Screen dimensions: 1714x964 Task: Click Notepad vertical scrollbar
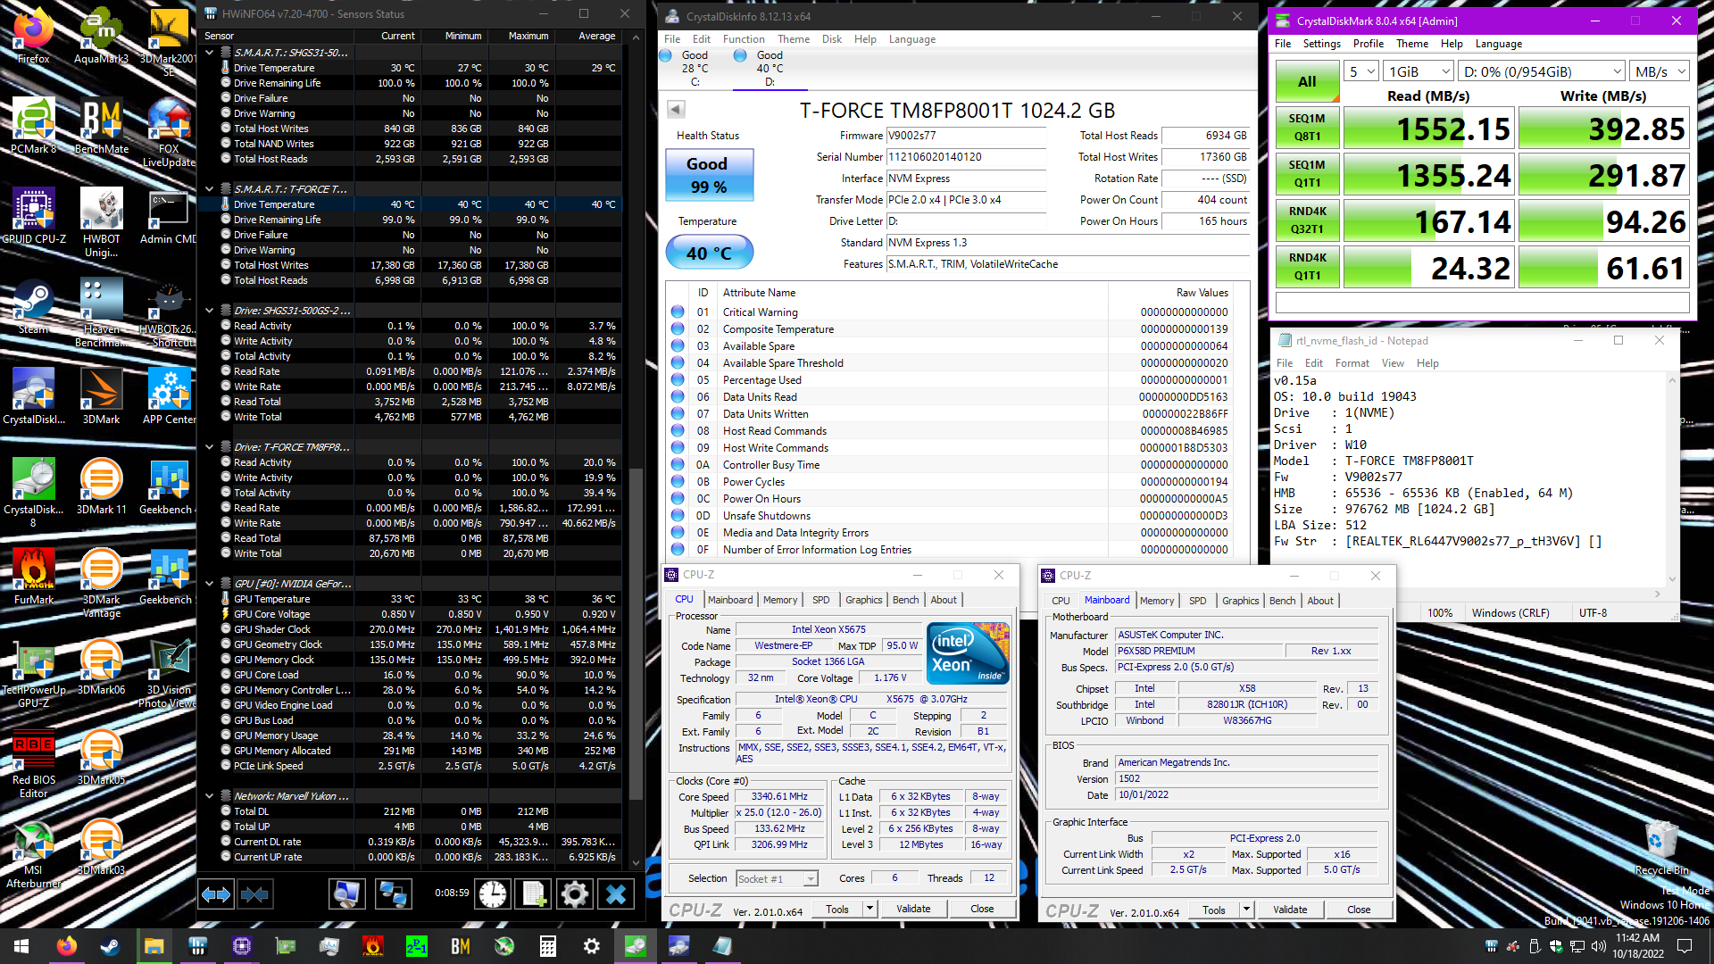[1672, 478]
